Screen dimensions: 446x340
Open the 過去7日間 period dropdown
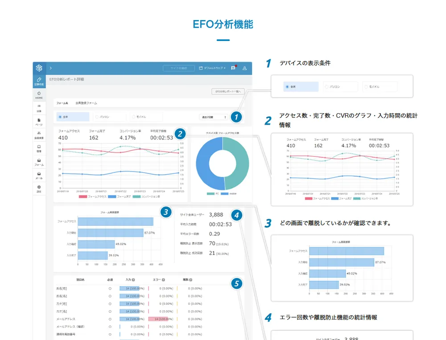click(x=214, y=117)
